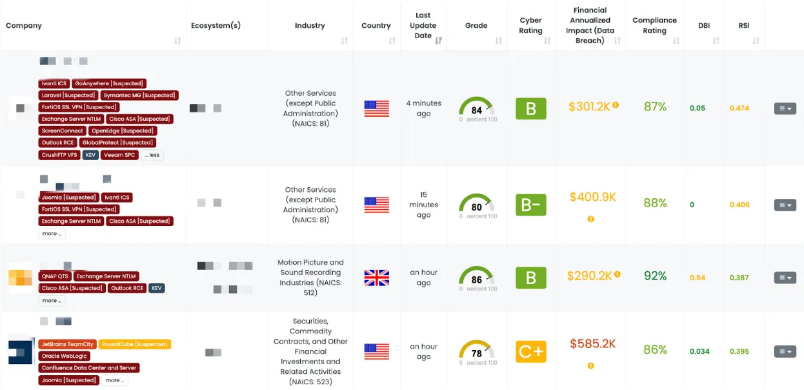Select the Ivanti ICS vulnerability tag

[54, 83]
